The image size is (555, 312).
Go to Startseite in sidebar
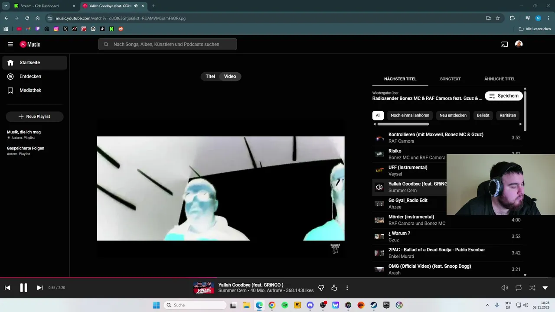[x=35, y=62]
